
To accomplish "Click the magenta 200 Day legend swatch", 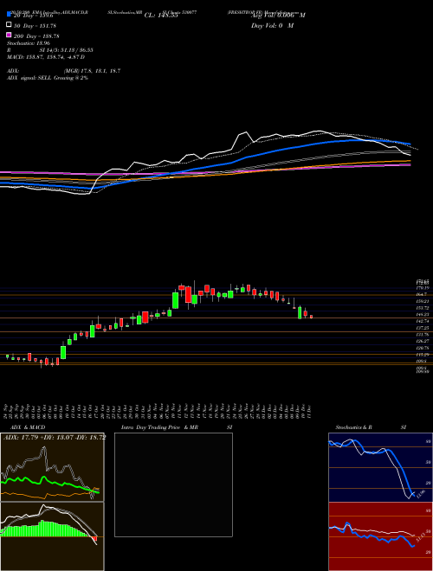I will point(9,35).
